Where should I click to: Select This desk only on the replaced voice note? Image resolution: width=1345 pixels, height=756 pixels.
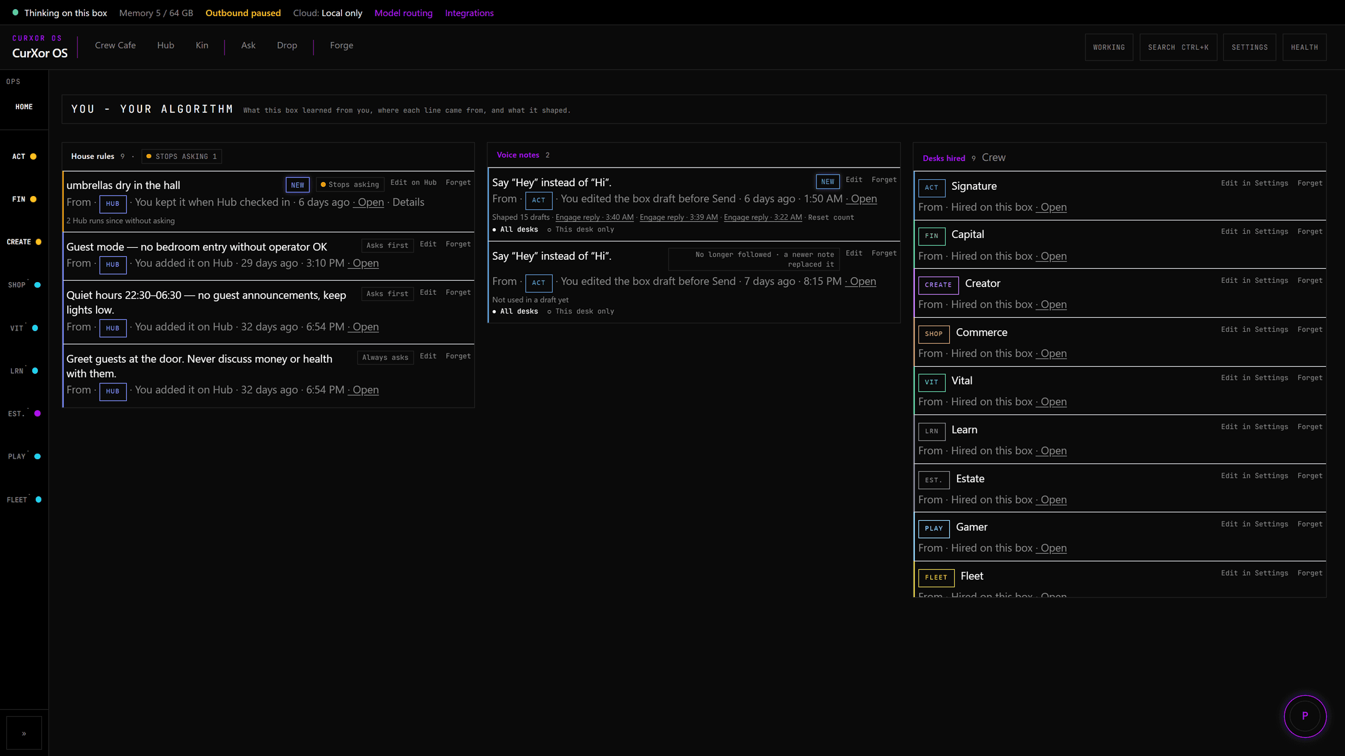(581, 311)
